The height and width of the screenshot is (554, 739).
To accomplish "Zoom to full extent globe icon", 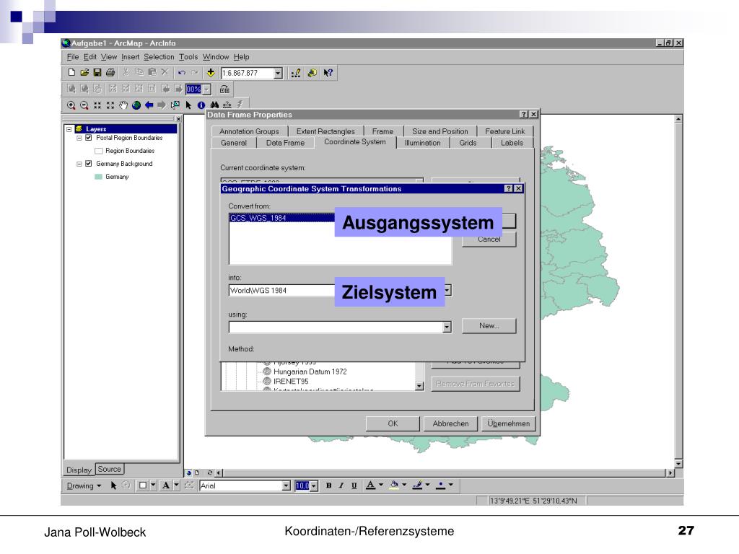I will coord(136,105).
